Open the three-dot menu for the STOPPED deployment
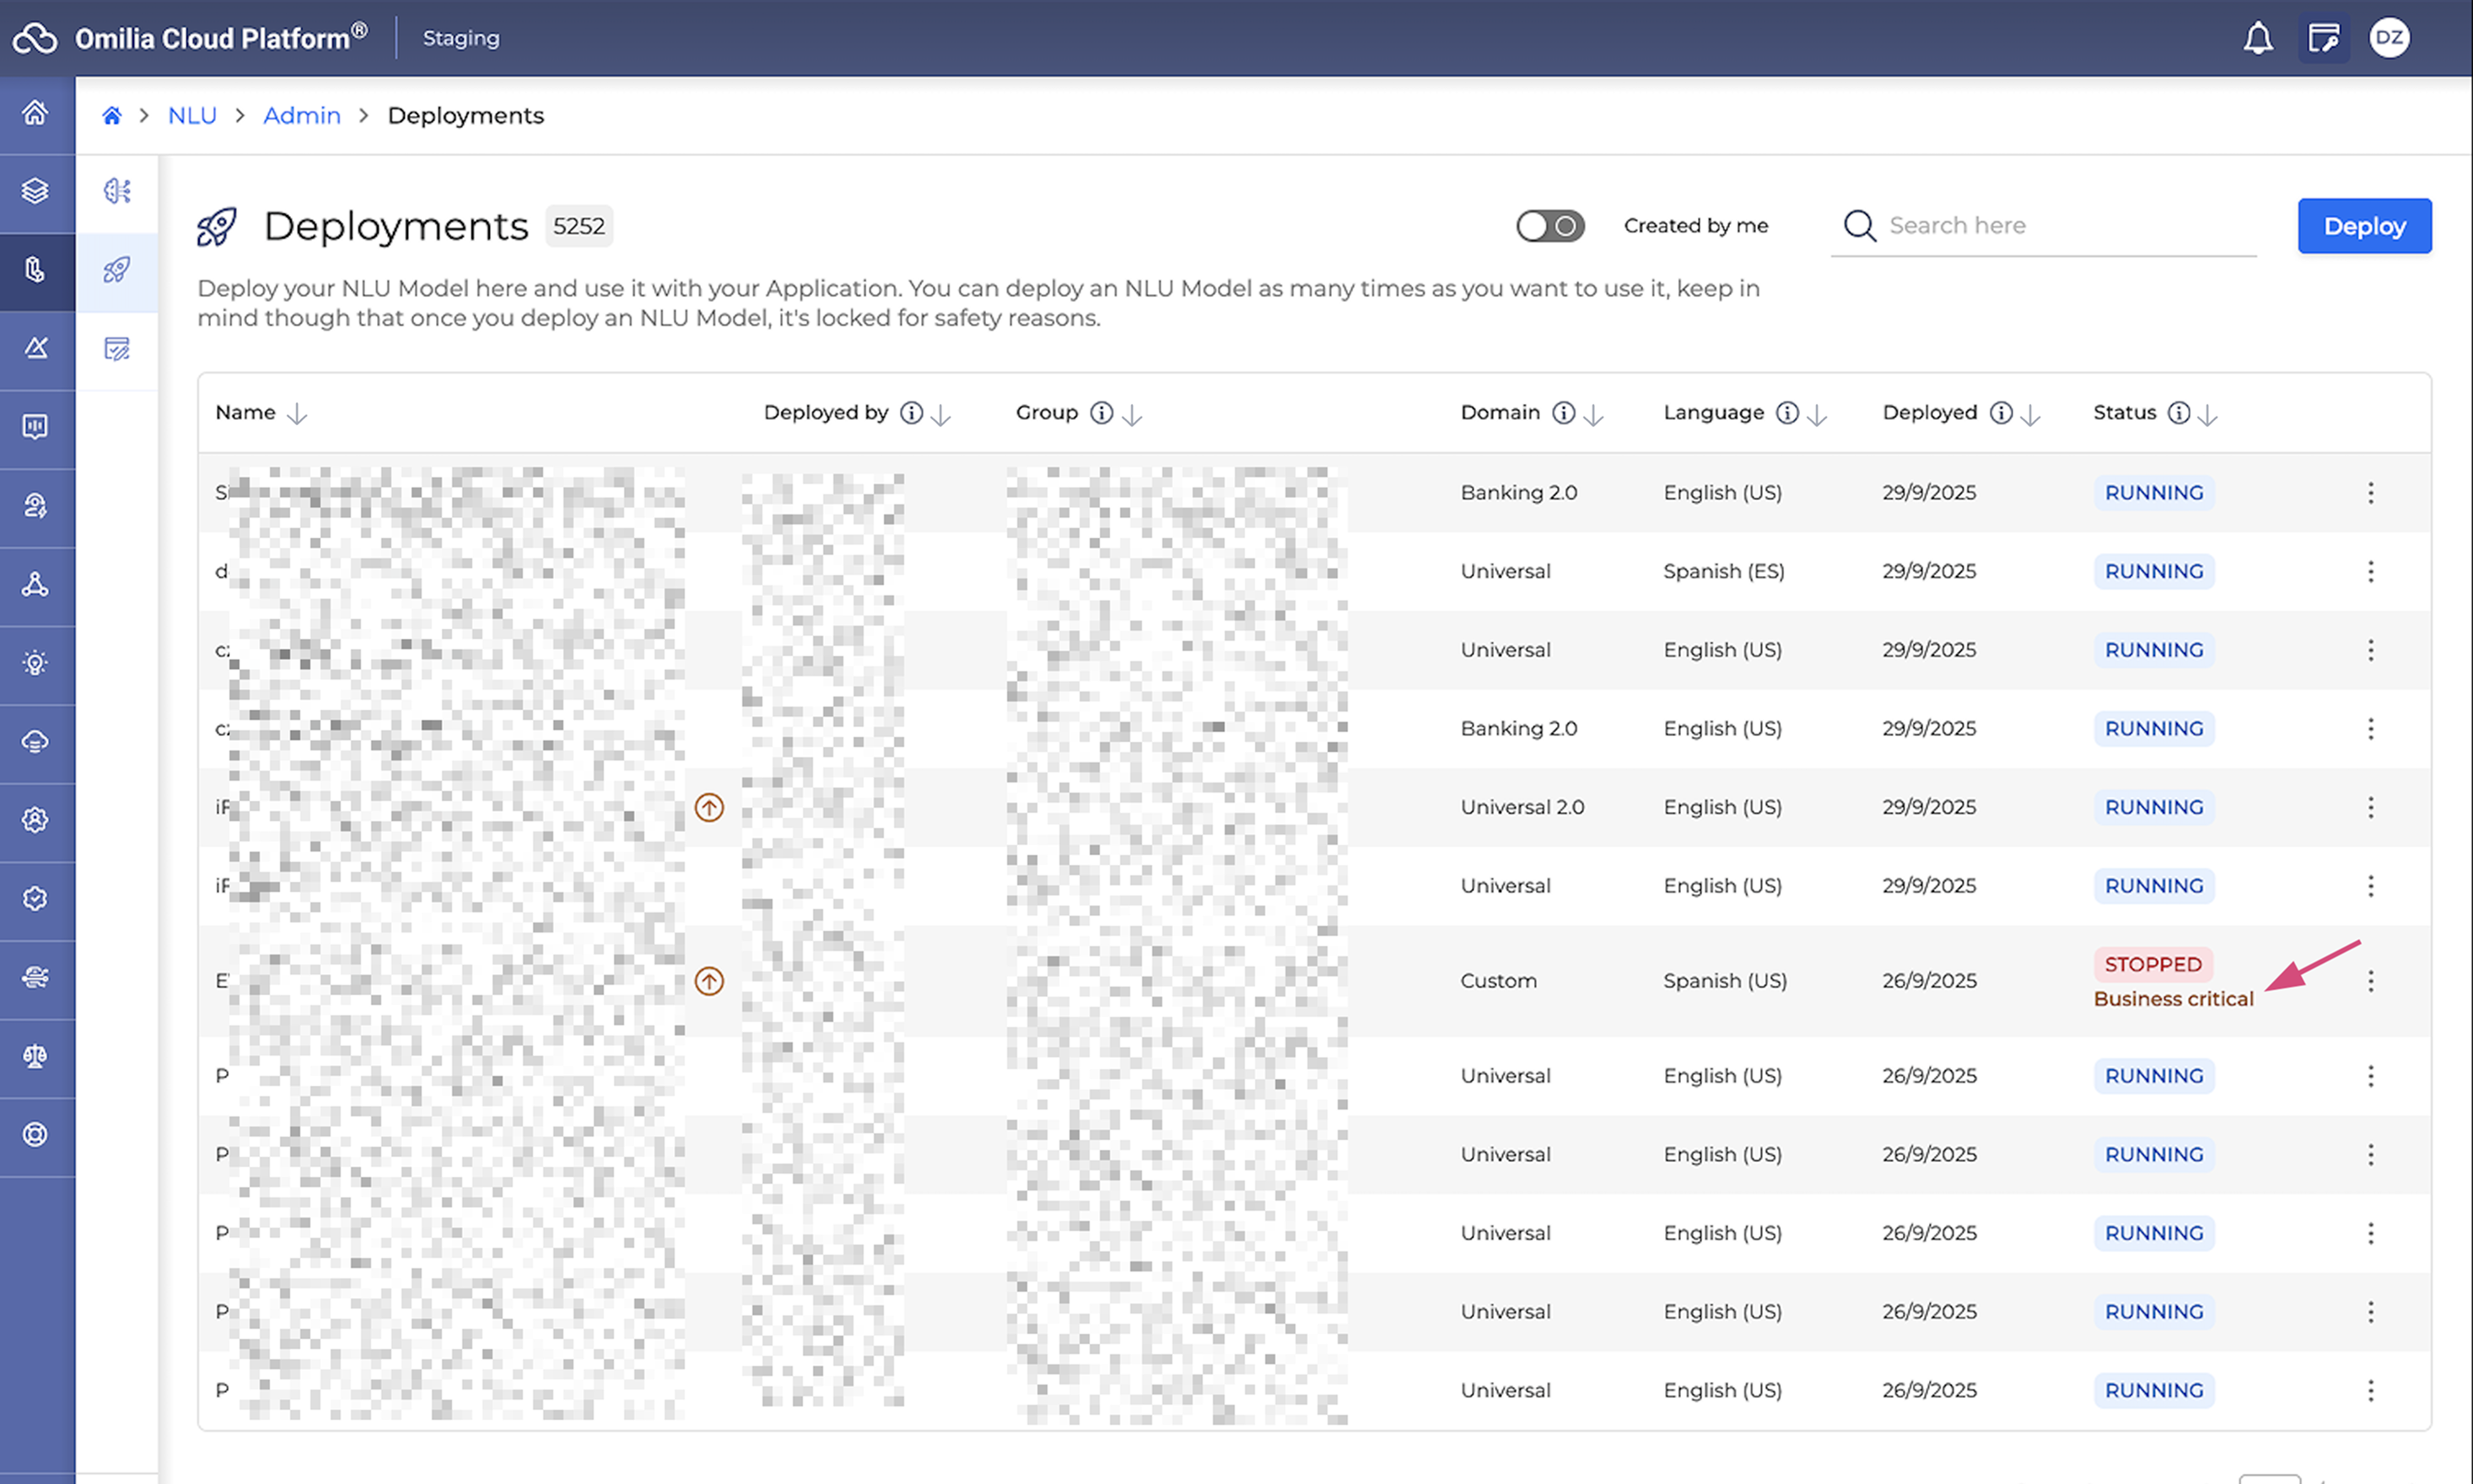Image resolution: width=2473 pixels, height=1484 pixels. pos(2370,981)
